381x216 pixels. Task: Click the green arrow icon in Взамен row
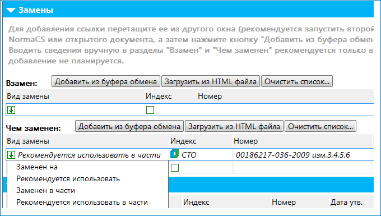11,110
